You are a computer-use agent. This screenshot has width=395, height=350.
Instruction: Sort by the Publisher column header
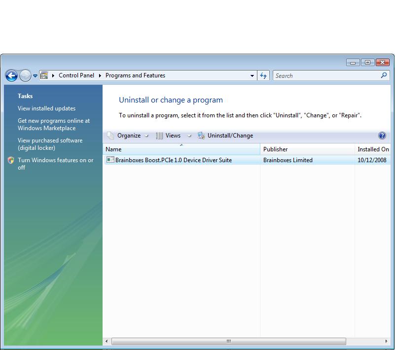tap(275, 149)
